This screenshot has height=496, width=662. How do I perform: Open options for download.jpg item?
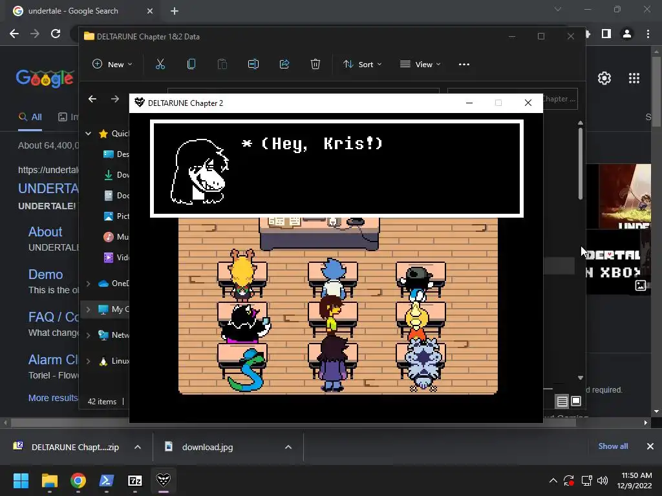pos(288,447)
